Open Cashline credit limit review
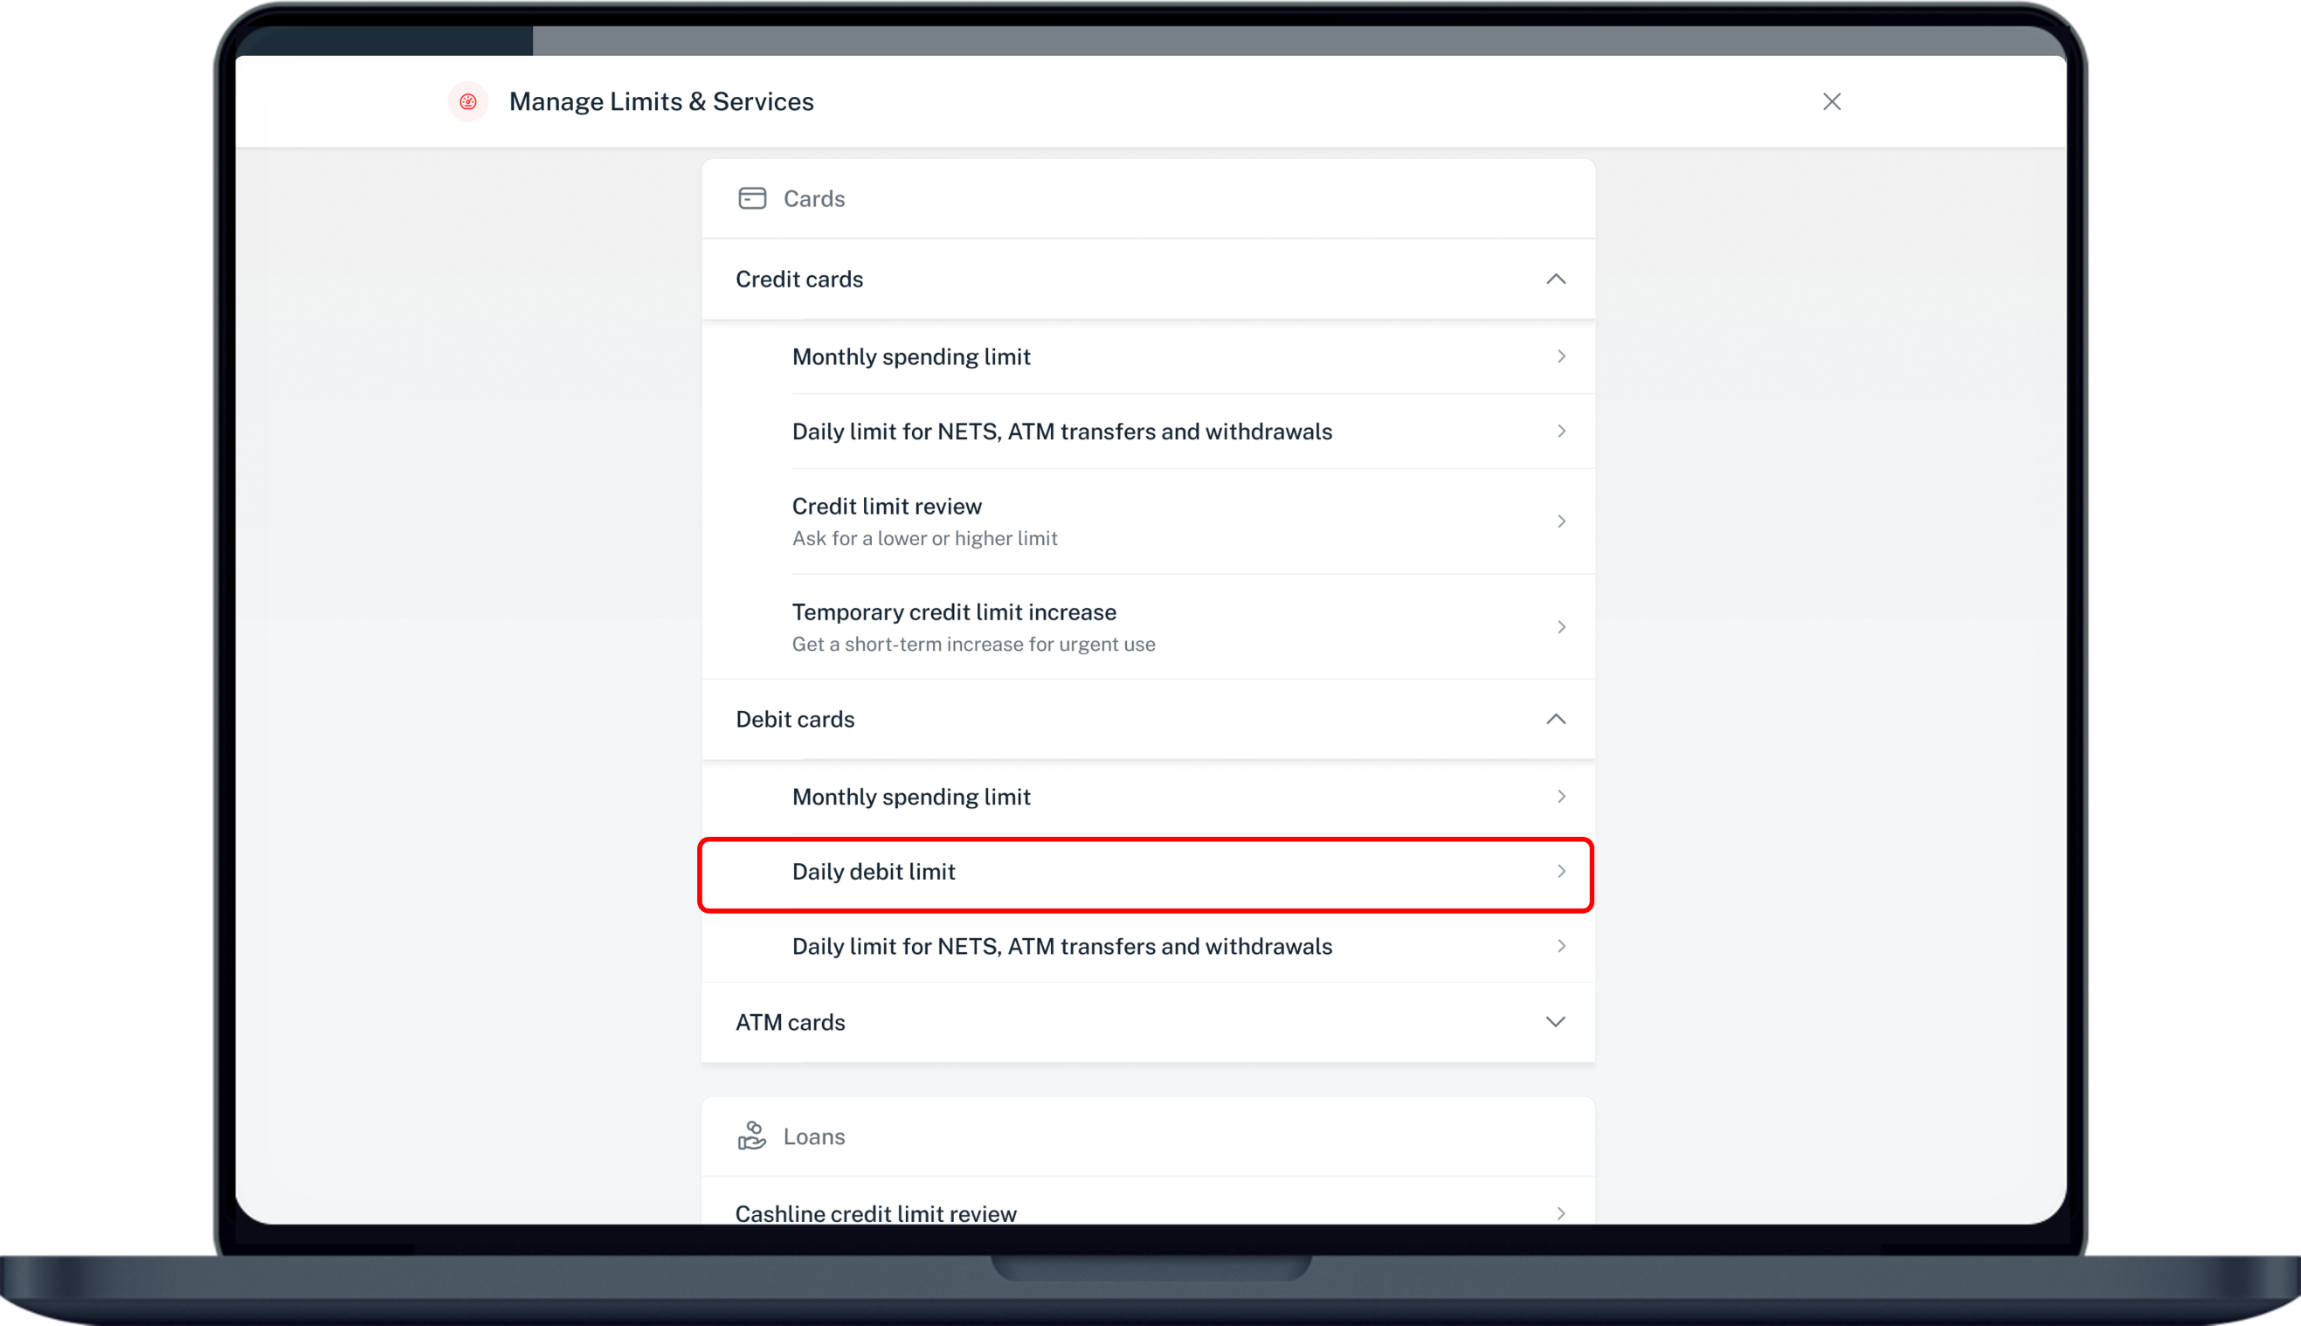This screenshot has height=1326, width=2301. coord(876,1213)
